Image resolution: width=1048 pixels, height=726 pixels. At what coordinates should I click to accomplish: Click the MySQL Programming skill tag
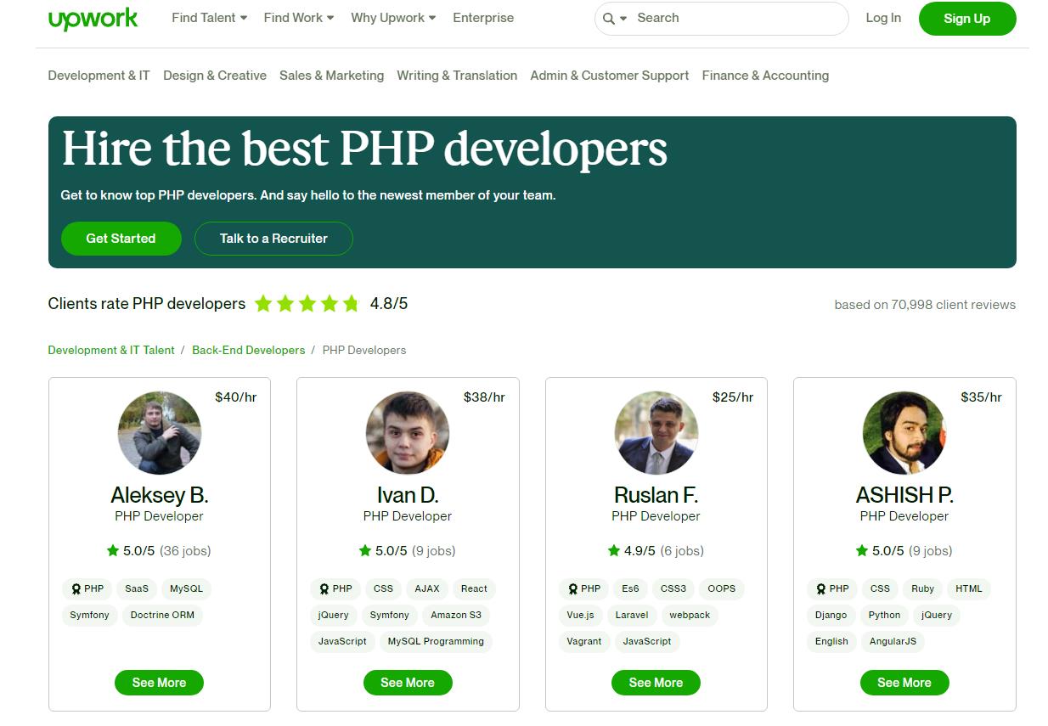(436, 641)
